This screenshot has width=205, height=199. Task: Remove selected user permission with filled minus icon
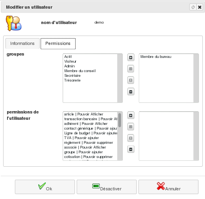point(130,149)
